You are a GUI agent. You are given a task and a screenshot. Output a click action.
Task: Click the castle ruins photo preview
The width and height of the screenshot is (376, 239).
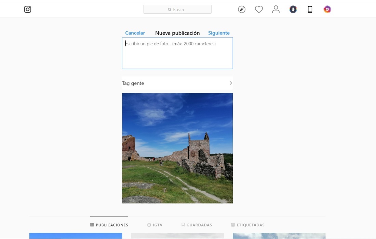click(x=177, y=148)
